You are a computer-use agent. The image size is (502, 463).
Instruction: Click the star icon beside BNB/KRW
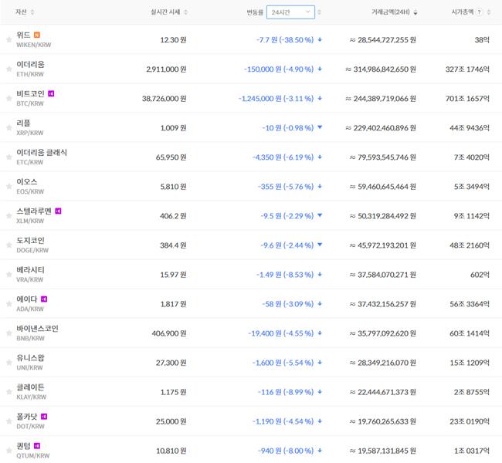[x=9, y=333]
